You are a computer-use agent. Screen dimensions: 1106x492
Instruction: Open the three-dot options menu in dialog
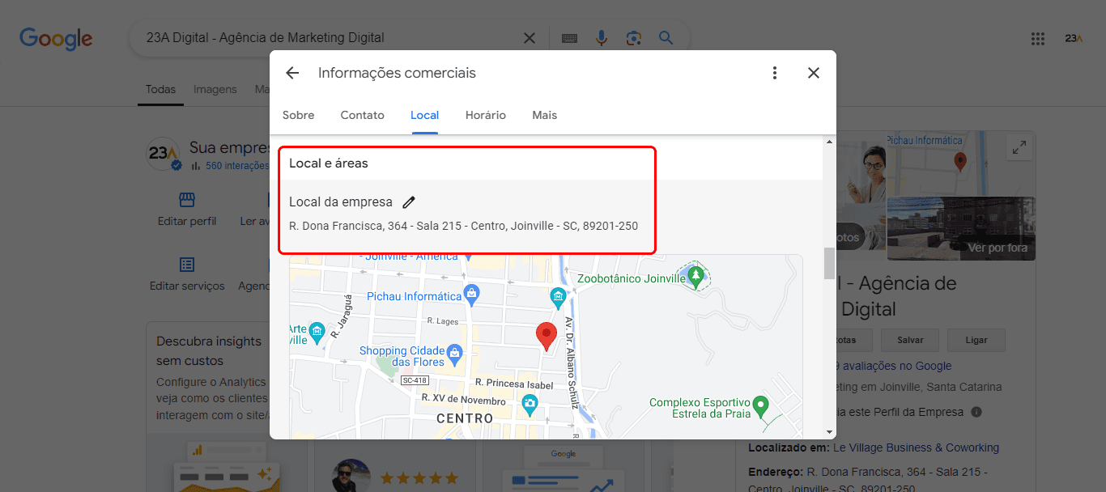(x=775, y=73)
